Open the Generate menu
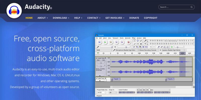The width and height of the screenshot is (201, 100). (128, 38)
